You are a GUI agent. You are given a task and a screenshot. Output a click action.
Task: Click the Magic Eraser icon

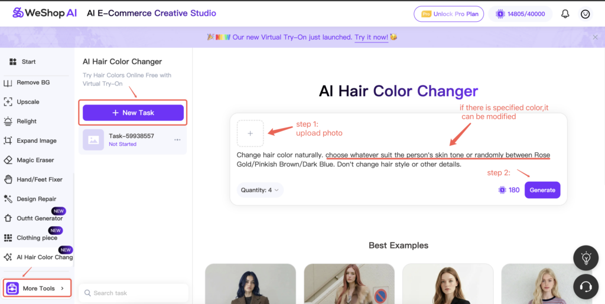[8, 160]
